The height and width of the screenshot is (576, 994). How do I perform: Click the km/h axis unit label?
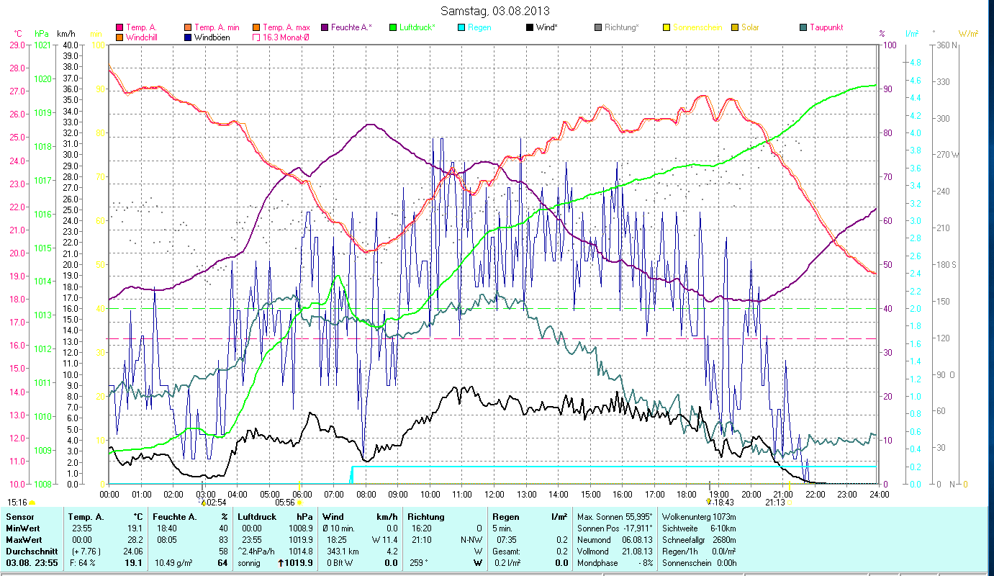(65, 34)
